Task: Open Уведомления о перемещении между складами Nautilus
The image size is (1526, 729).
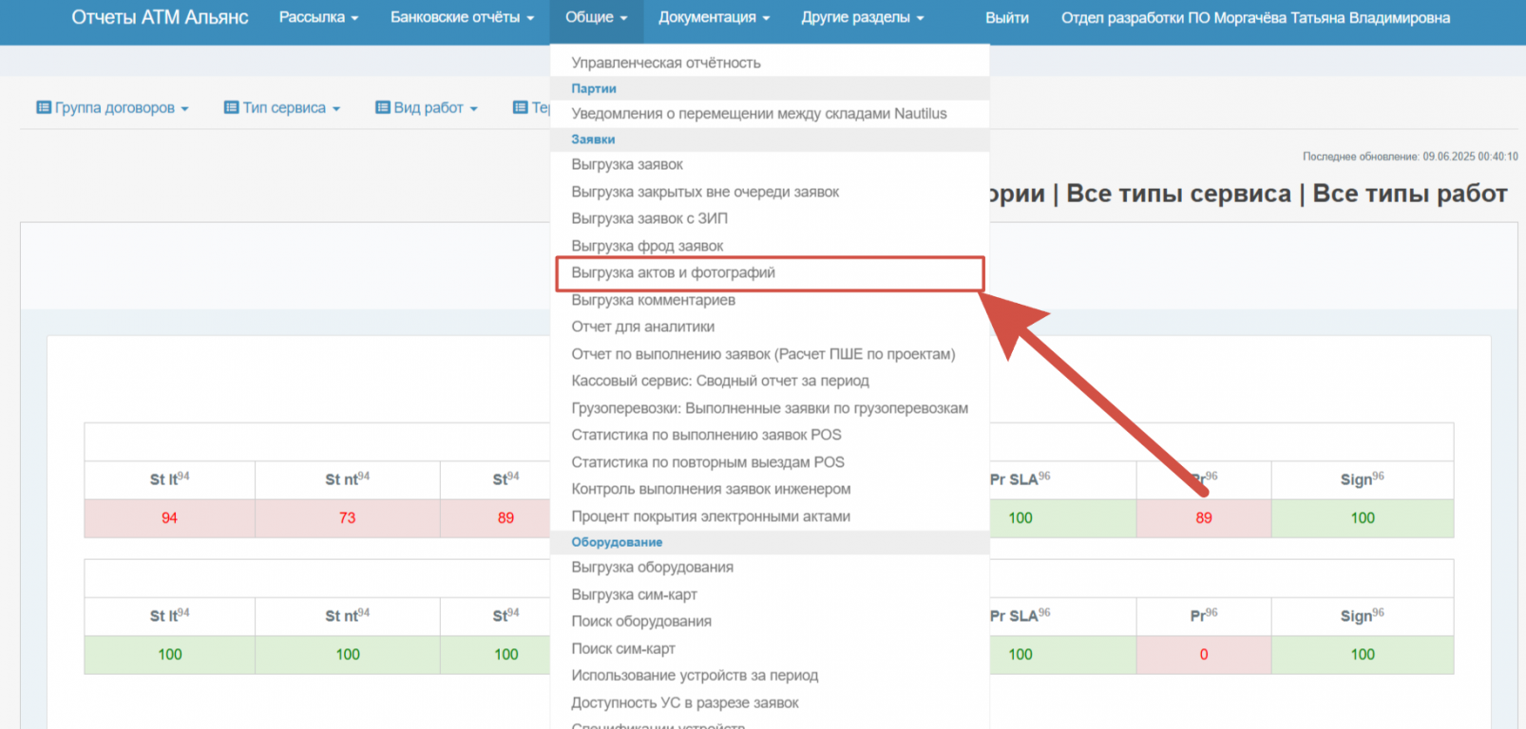Action: [758, 114]
